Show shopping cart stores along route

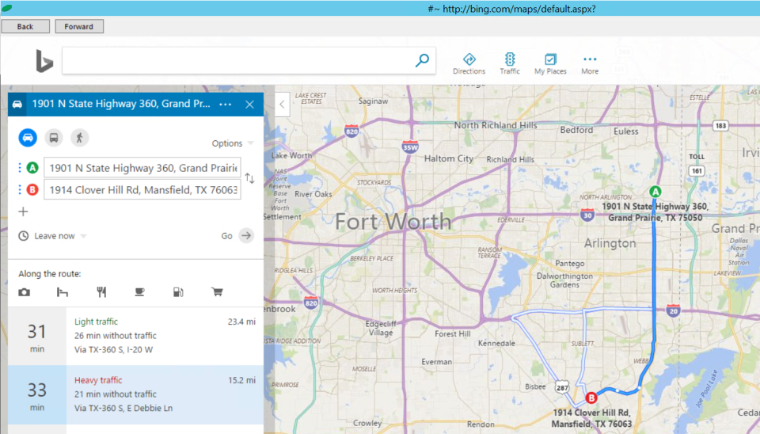[x=217, y=292]
